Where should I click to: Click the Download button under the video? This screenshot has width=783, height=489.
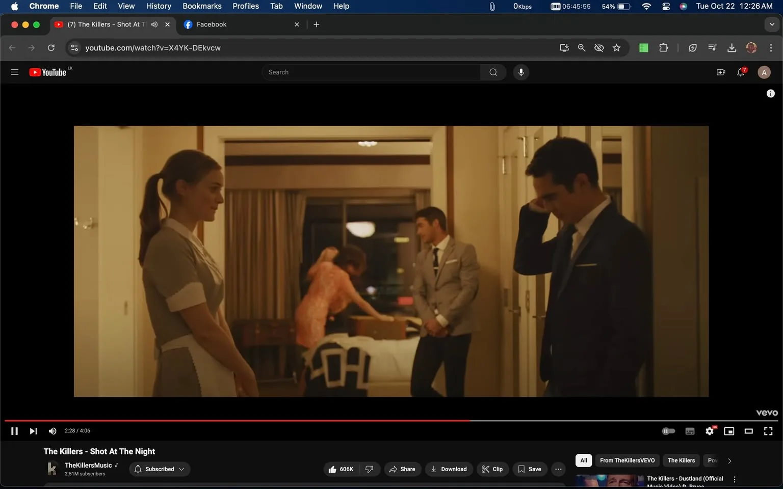coord(448,469)
